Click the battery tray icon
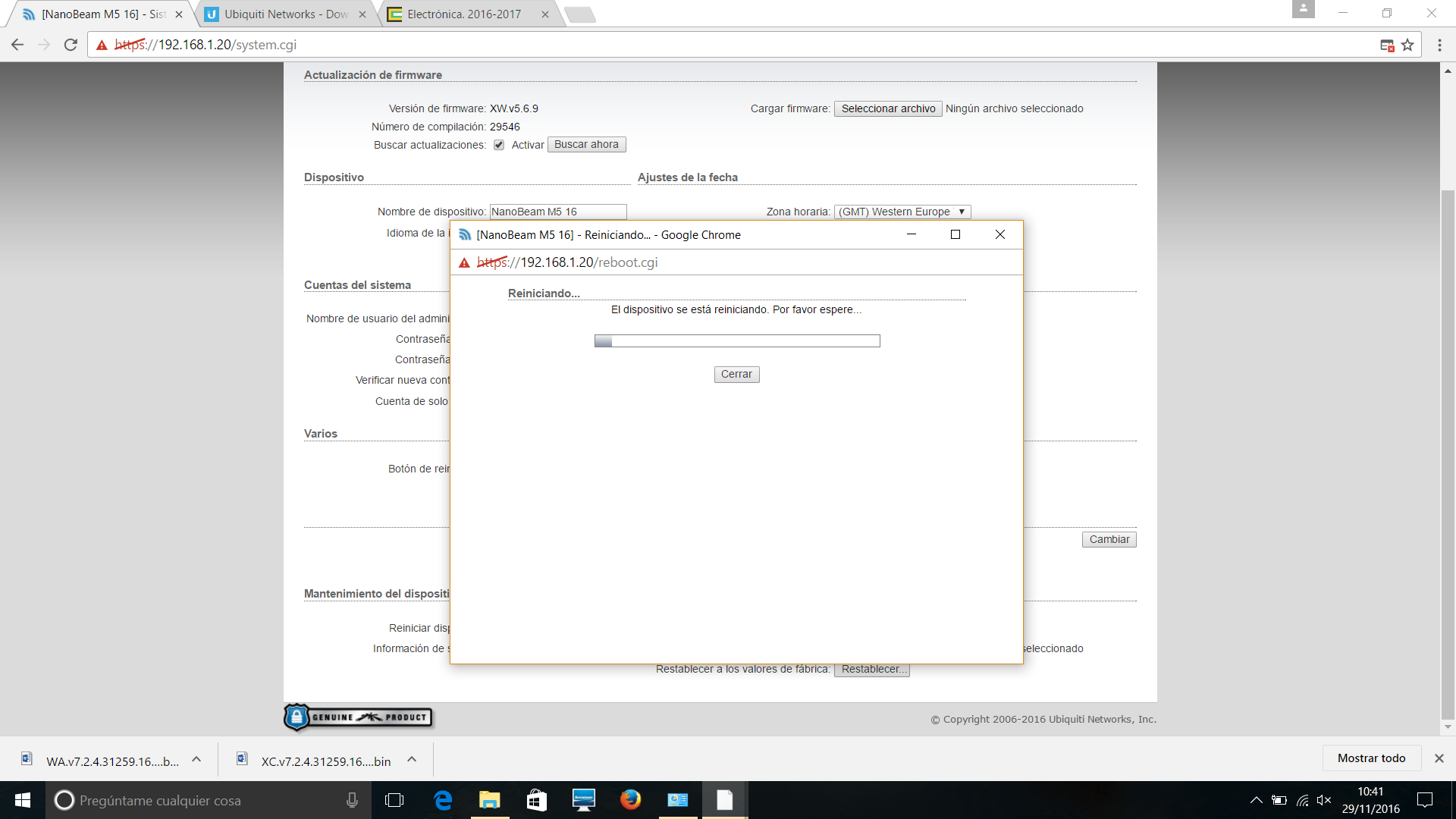Viewport: 1456px width, 819px height. [x=1279, y=800]
